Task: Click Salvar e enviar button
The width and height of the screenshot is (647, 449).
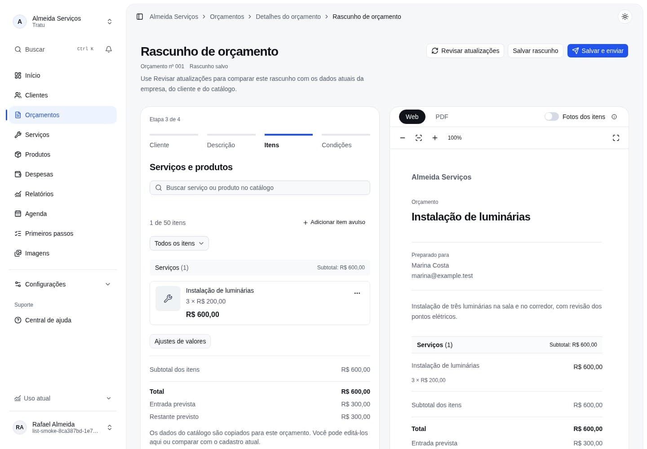Action: [x=598, y=51]
